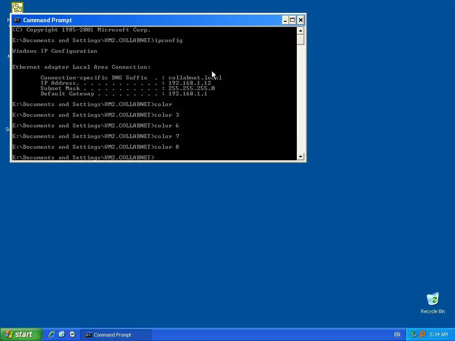Click the 'color 3' command line
Viewport: 455px width, 341px height.
[96, 115]
